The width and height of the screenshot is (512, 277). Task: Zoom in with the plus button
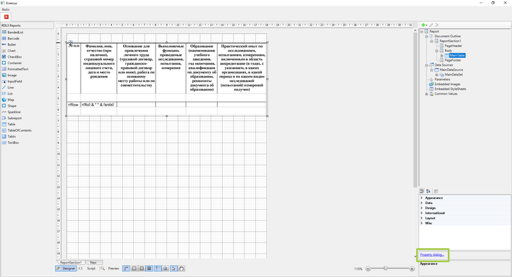click(x=412, y=269)
